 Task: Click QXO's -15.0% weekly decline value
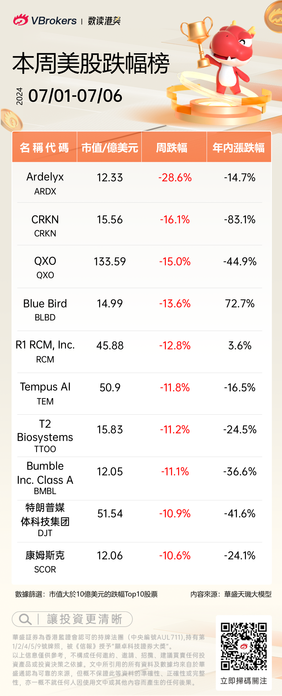click(x=175, y=262)
